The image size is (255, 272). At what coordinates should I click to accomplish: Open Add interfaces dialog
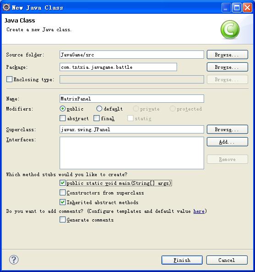coord(227,142)
